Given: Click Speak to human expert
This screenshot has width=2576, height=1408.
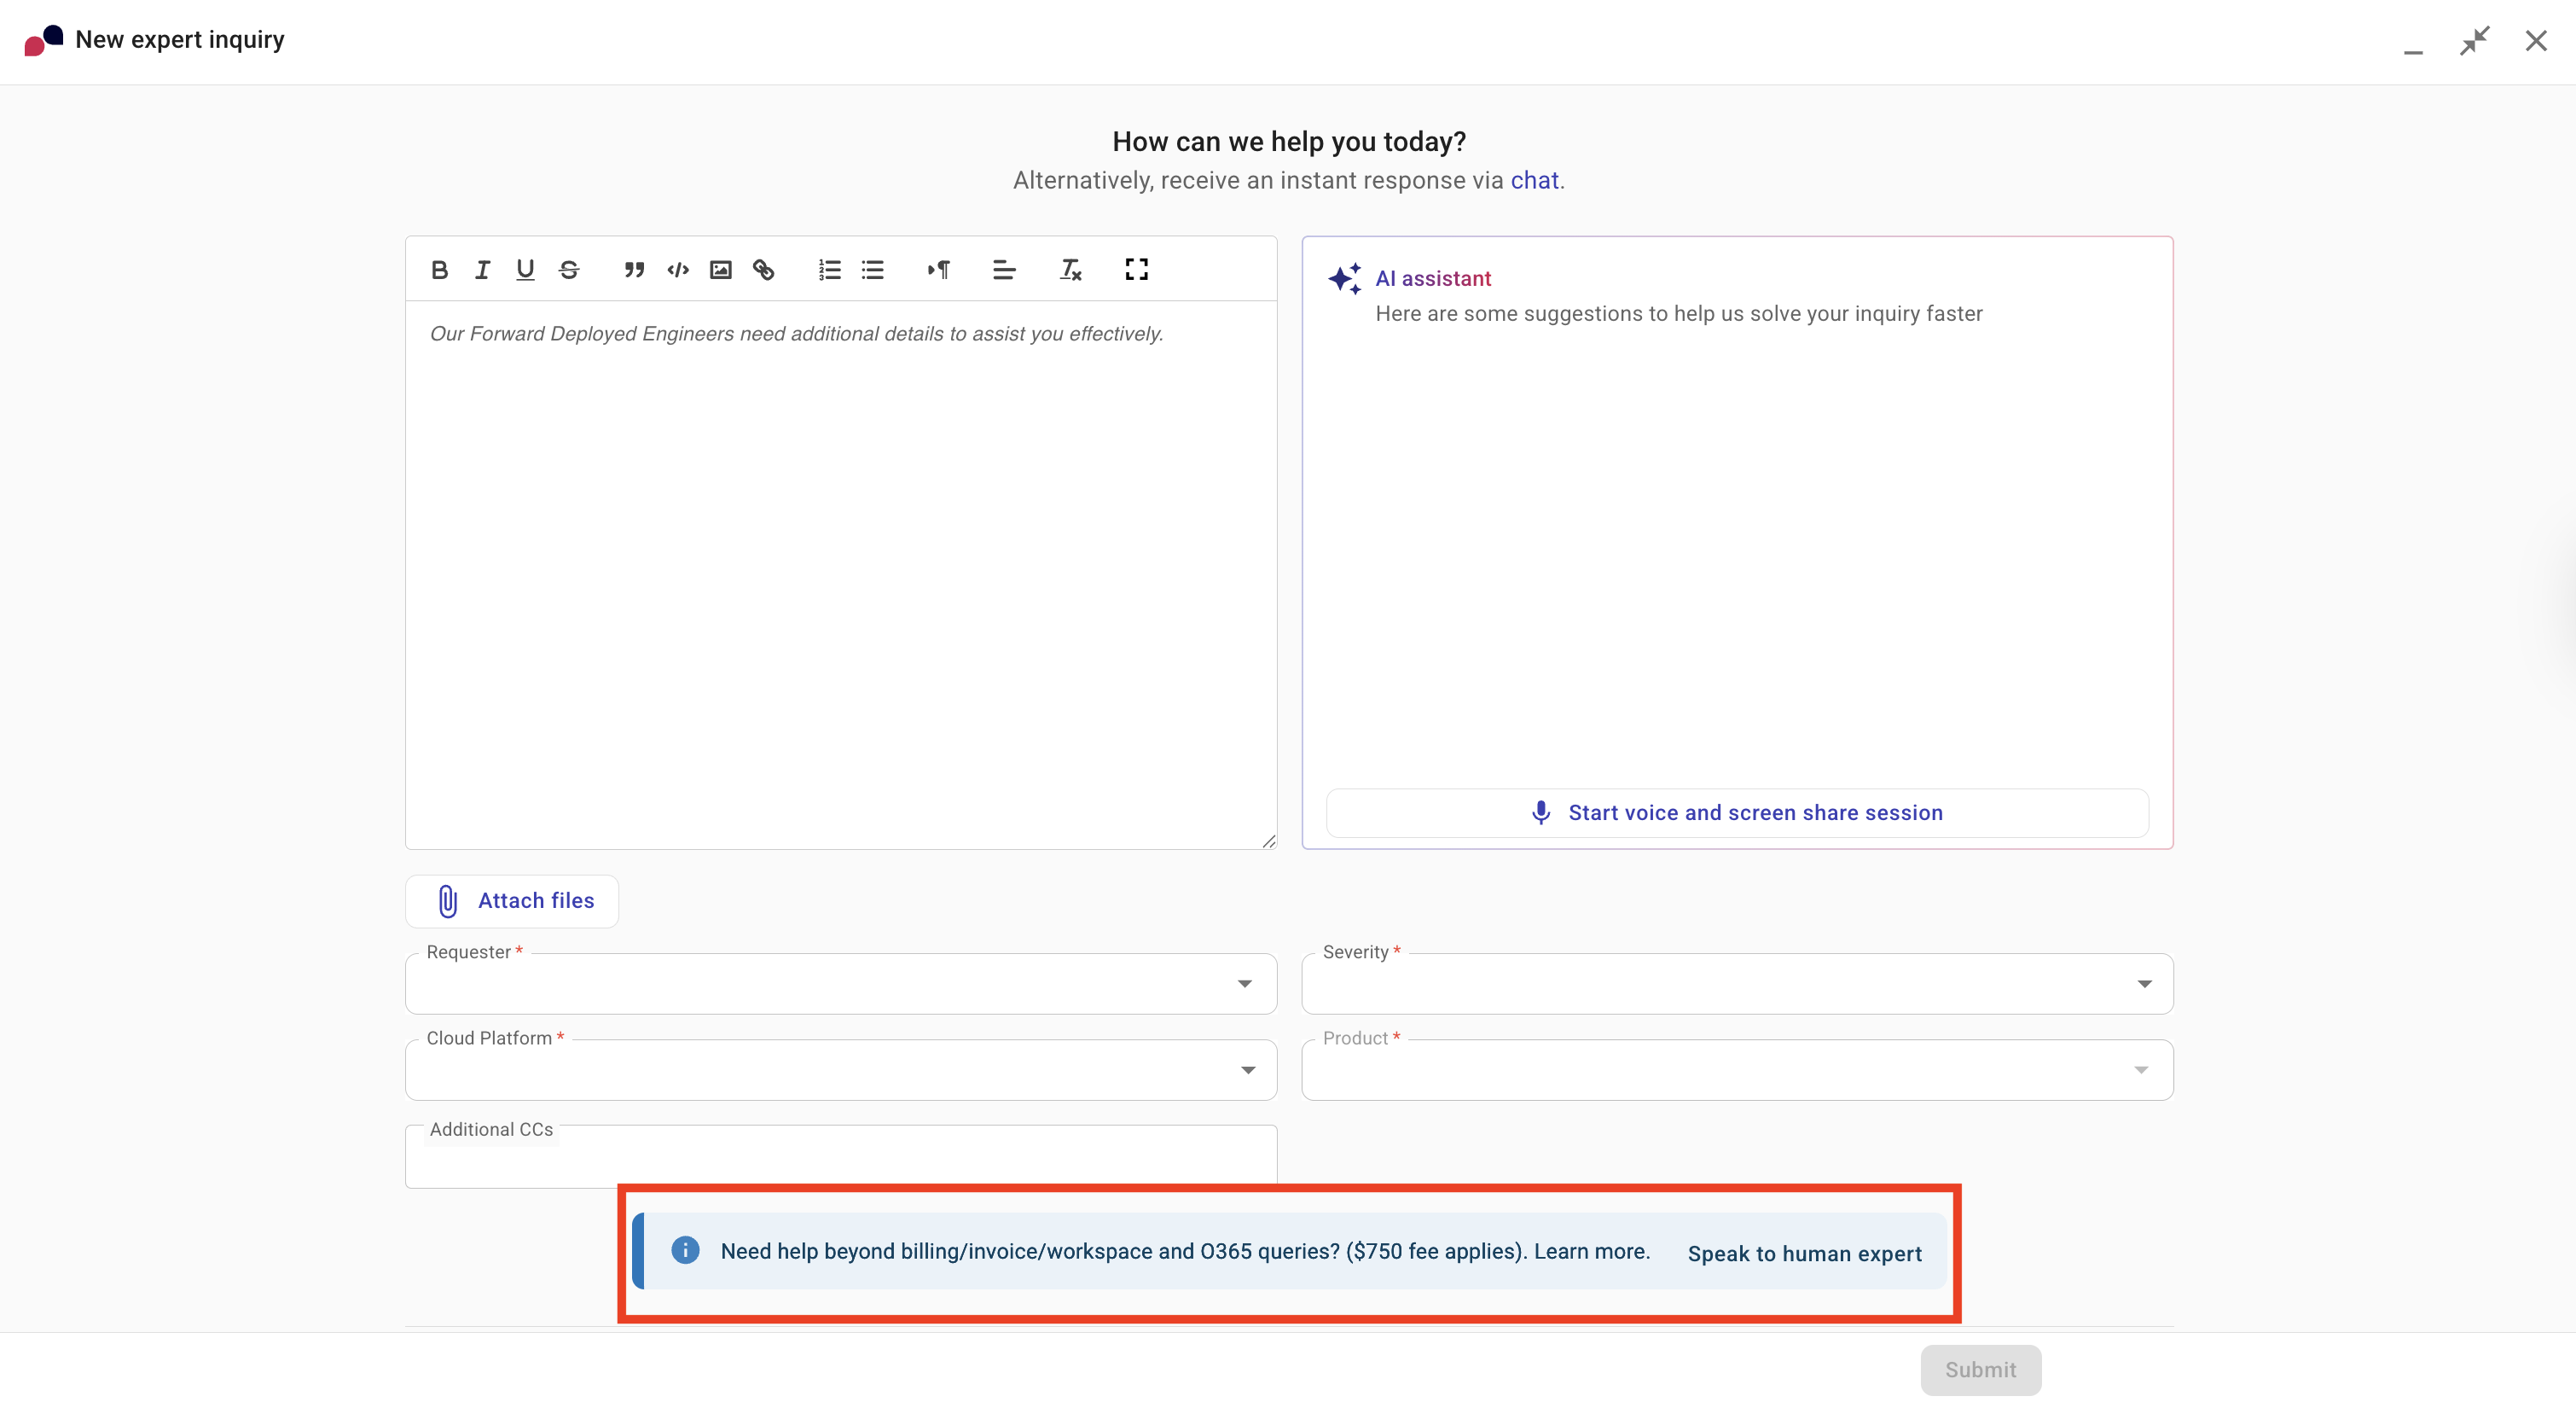Looking at the screenshot, I should pos(1804,1254).
